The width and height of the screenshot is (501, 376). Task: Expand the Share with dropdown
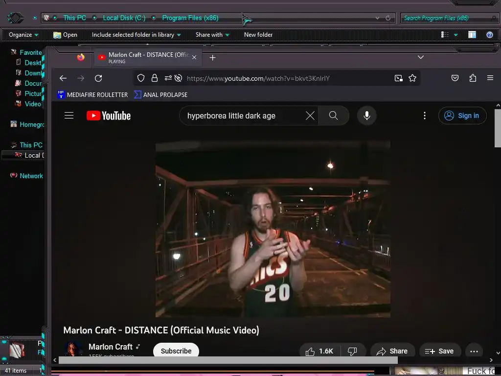(x=212, y=35)
